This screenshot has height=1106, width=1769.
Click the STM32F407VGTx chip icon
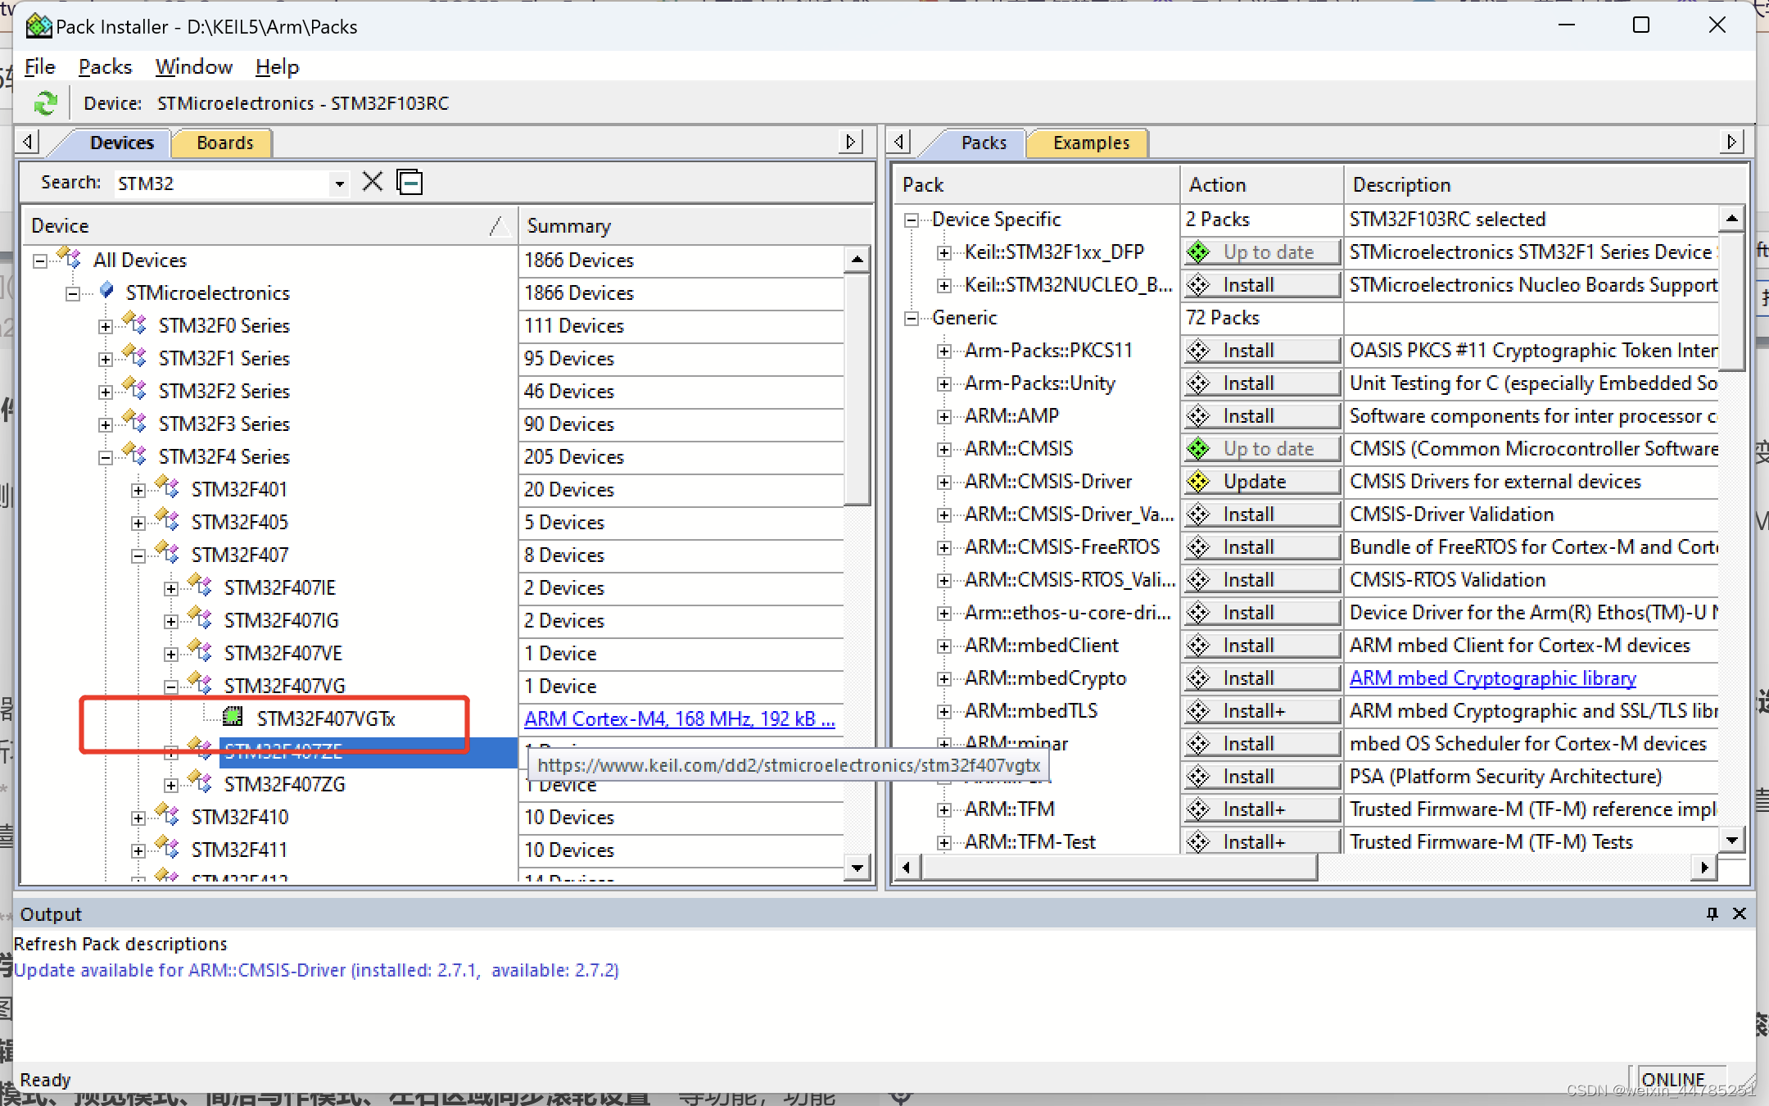233,718
